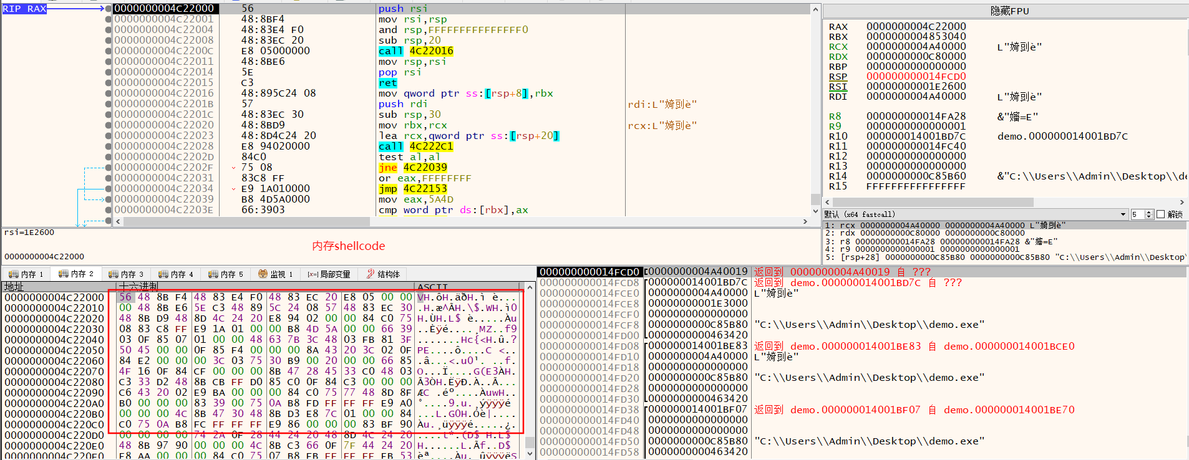Click the right arrow of the registers scrollbar
Image resolution: width=1189 pixels, height=460 pixels.
[x=1182, y=202]
